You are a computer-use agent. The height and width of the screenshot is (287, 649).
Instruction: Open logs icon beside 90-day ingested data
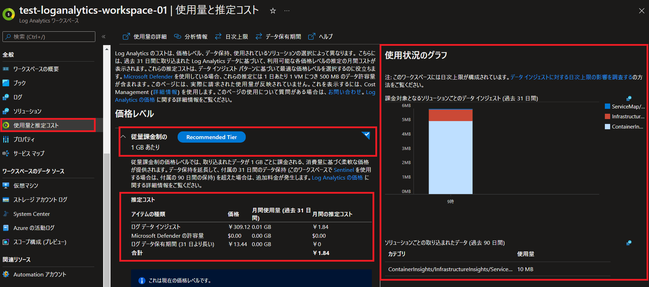click(629, 243)
